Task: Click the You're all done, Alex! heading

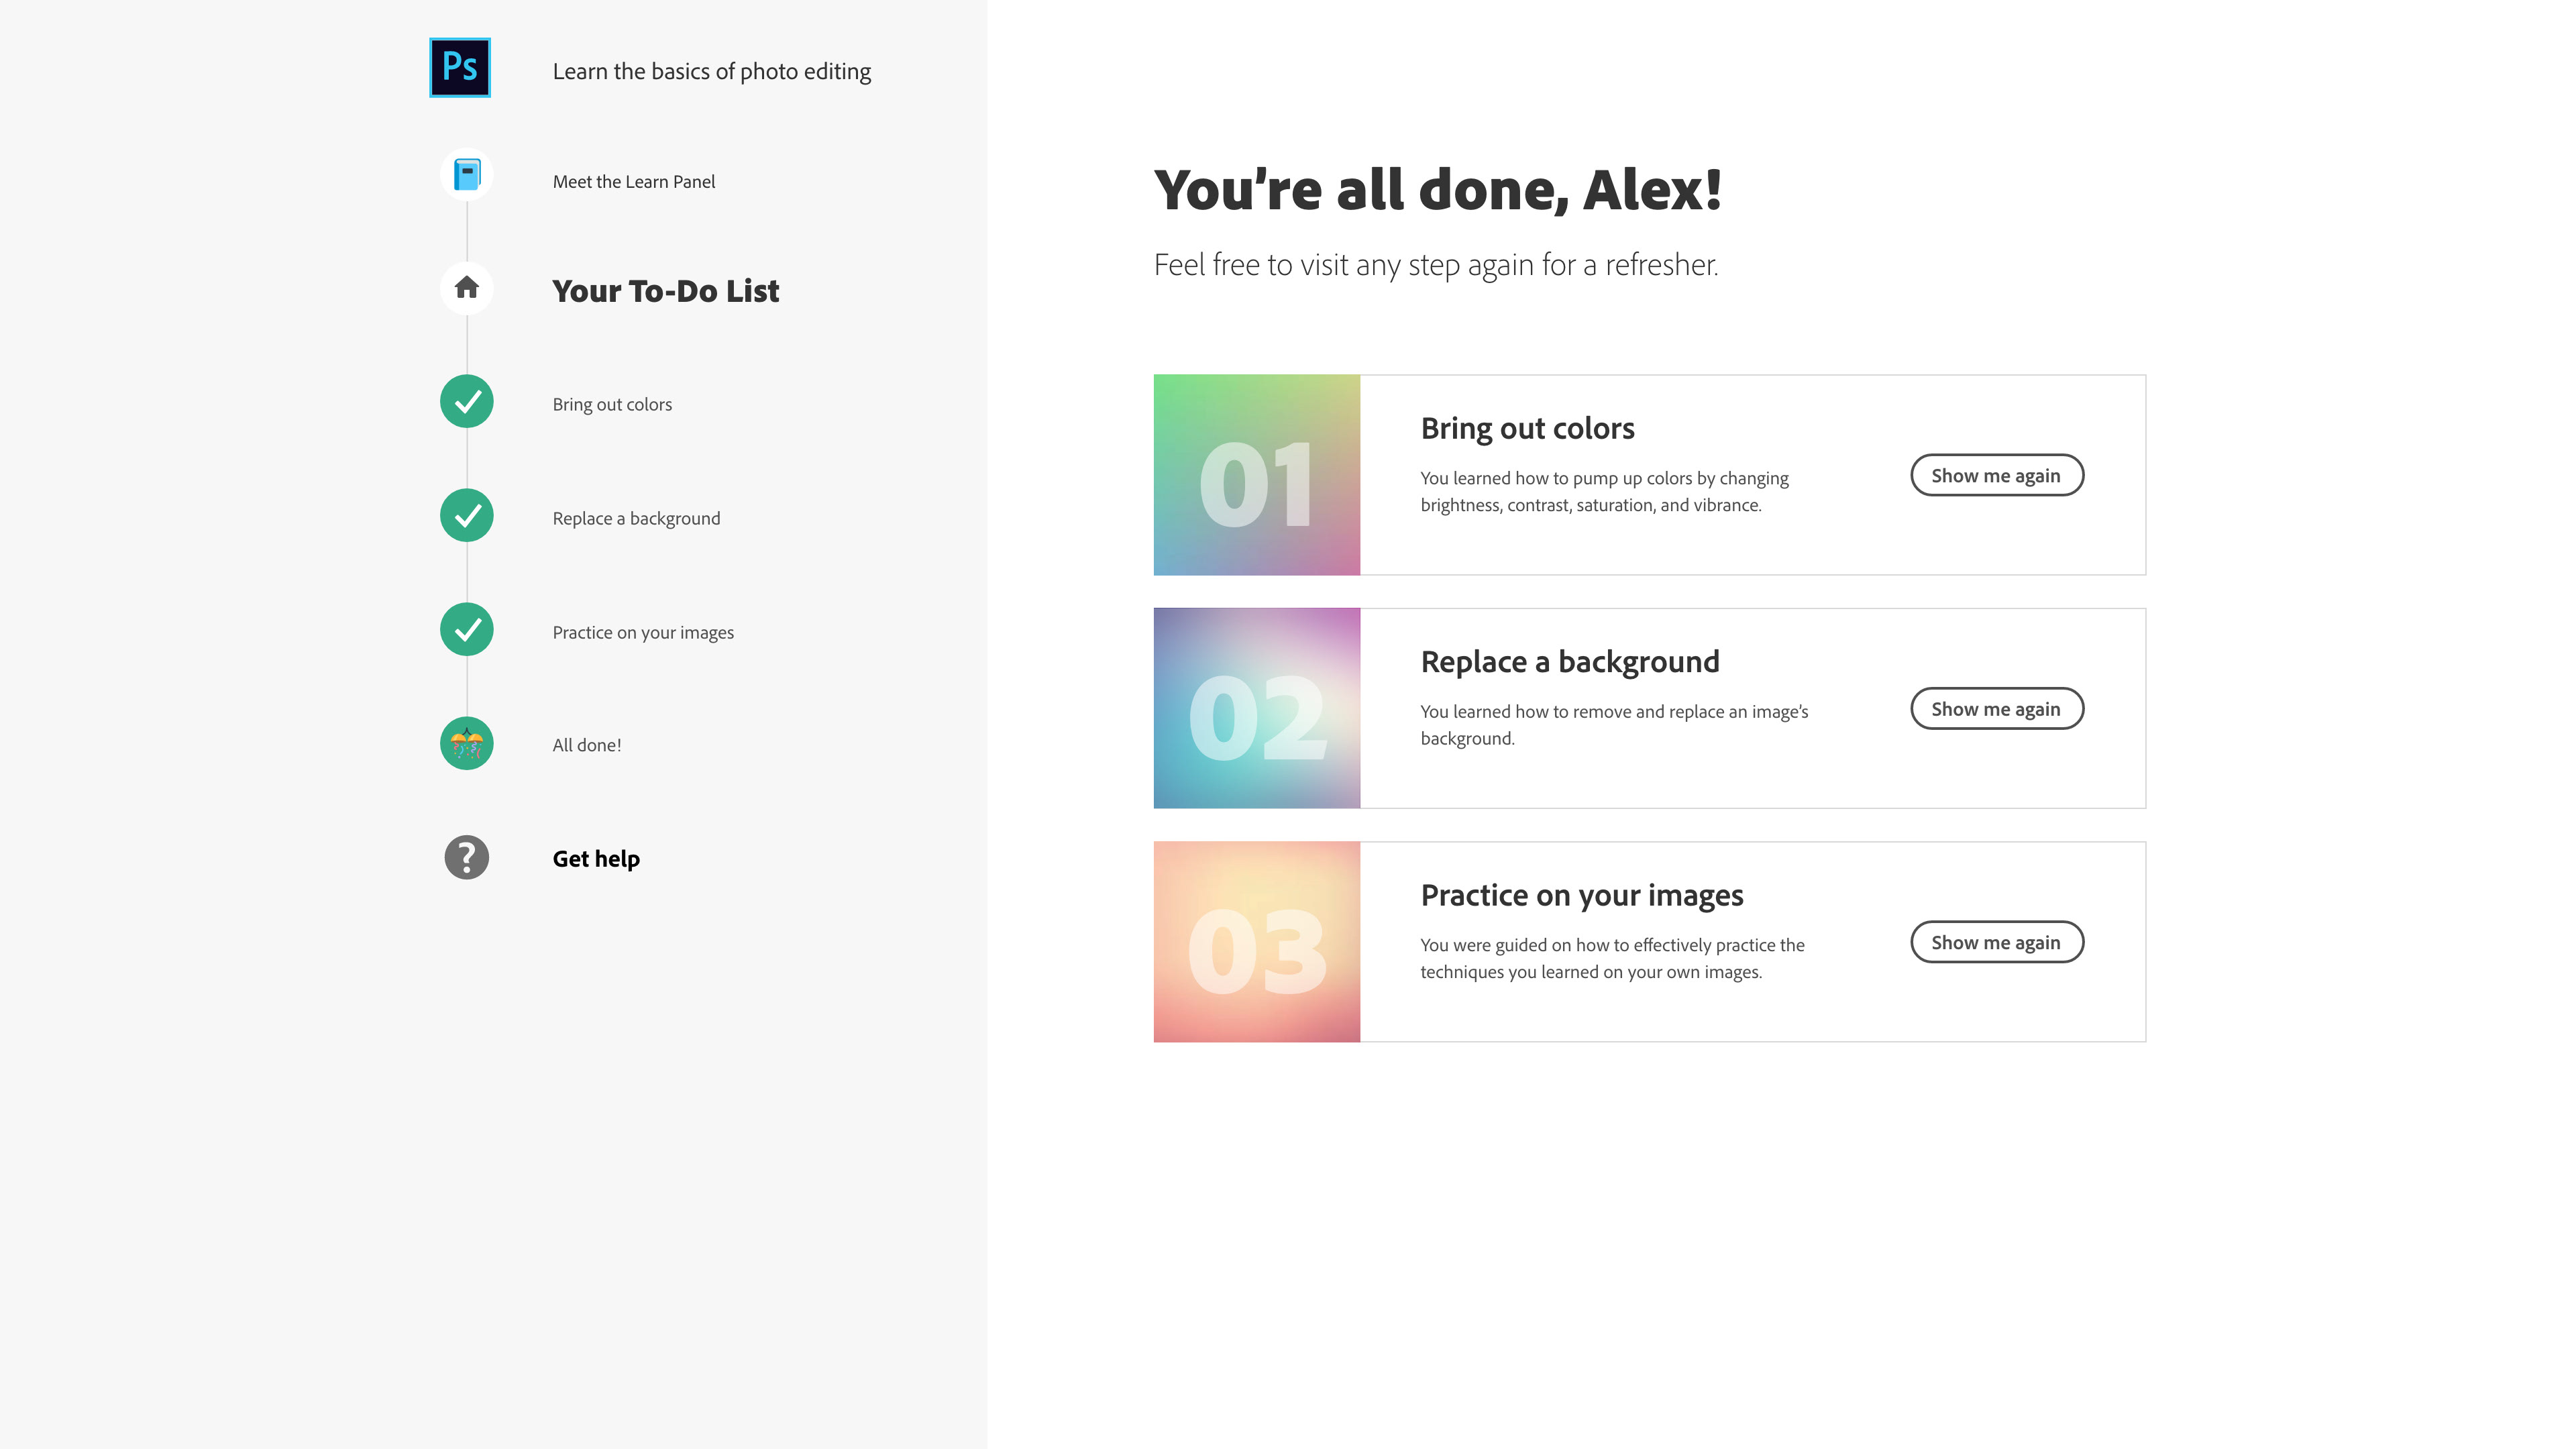Action: pos(1438,190)
